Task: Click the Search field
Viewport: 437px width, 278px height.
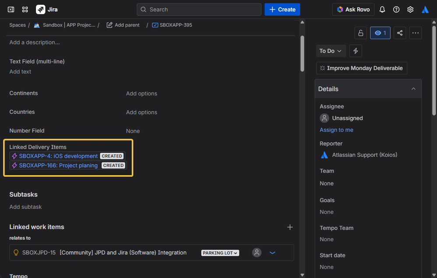Action: (x=199, y=10)
